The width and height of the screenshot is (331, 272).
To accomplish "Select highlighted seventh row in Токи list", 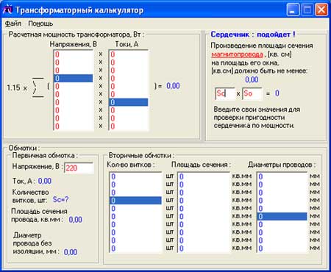I will click(x=129, y=102).
